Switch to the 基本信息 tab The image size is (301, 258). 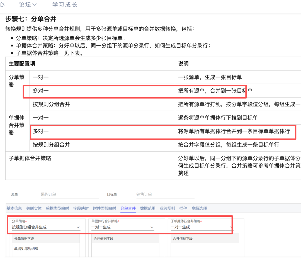(x=14, y=208)
